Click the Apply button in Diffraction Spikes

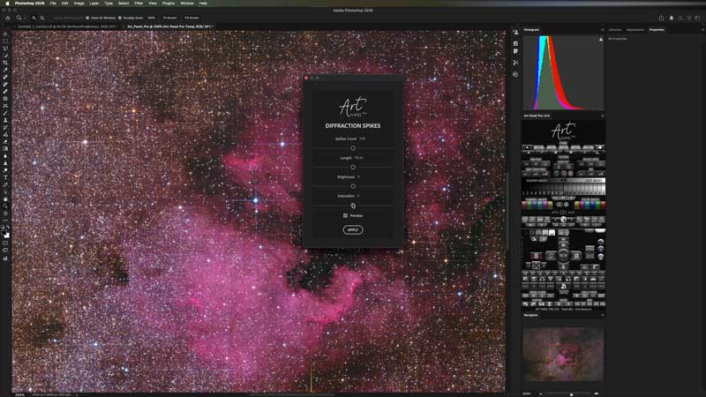(353, 229)
